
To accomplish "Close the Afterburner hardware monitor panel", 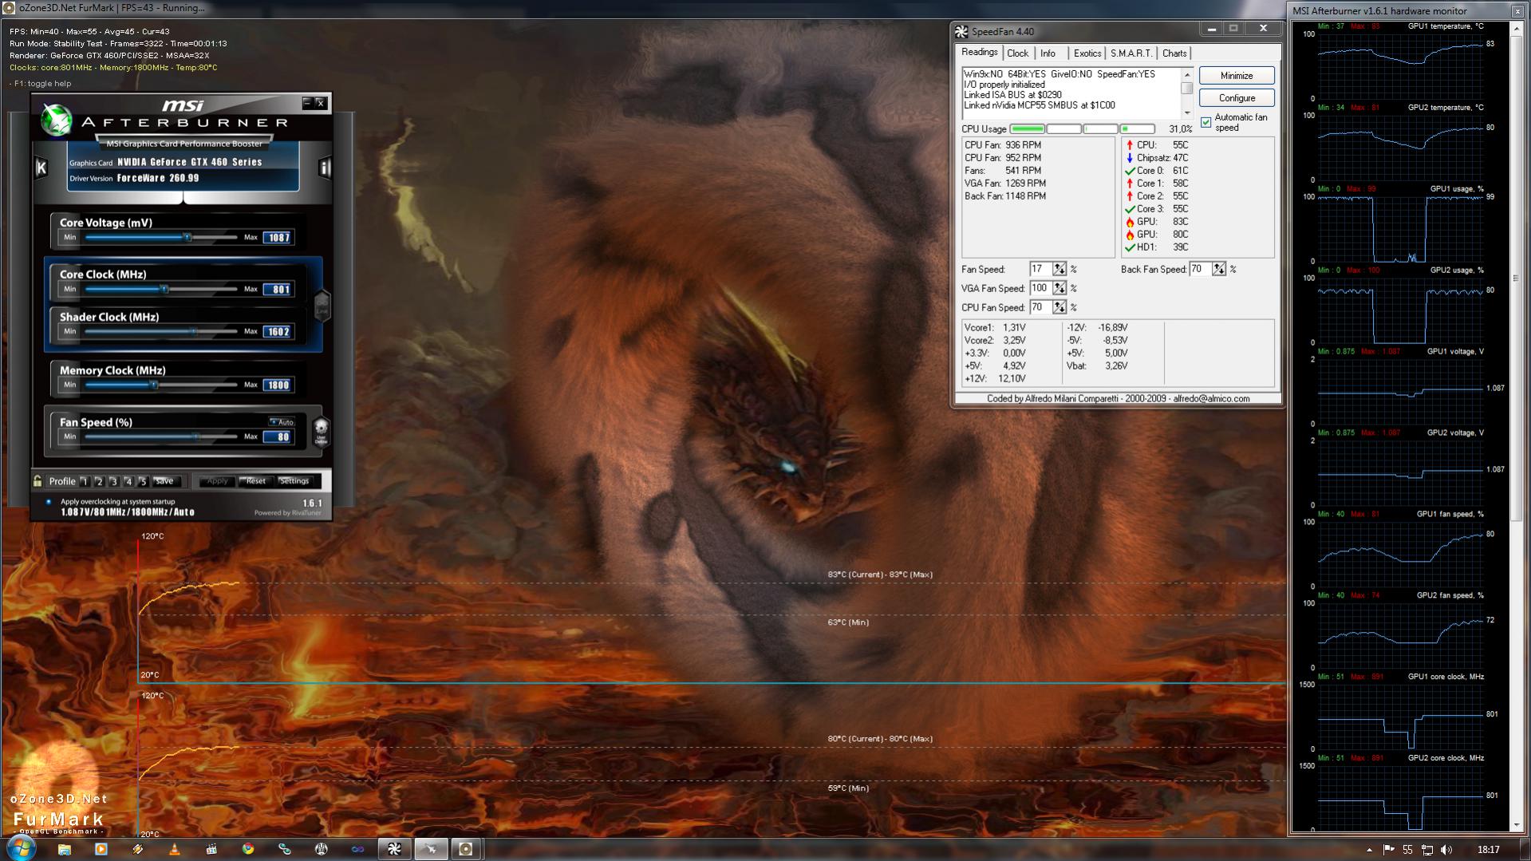I will (x=1517, y=11).
